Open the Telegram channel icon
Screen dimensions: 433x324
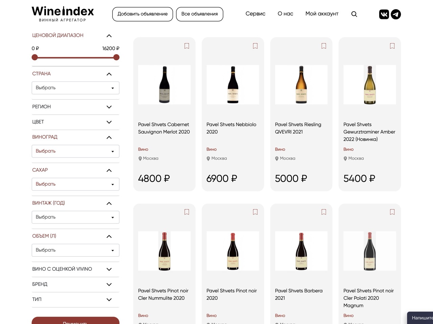(396, 14)
